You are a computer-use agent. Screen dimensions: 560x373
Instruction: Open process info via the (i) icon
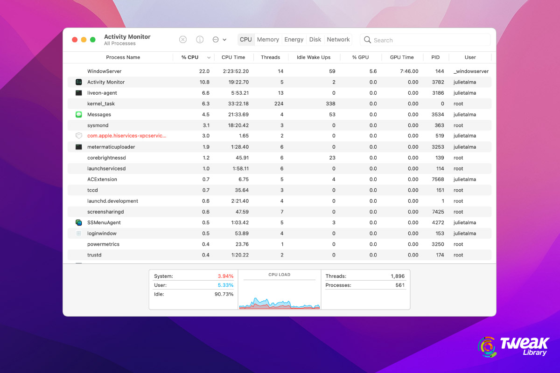(x=200, y=39)
